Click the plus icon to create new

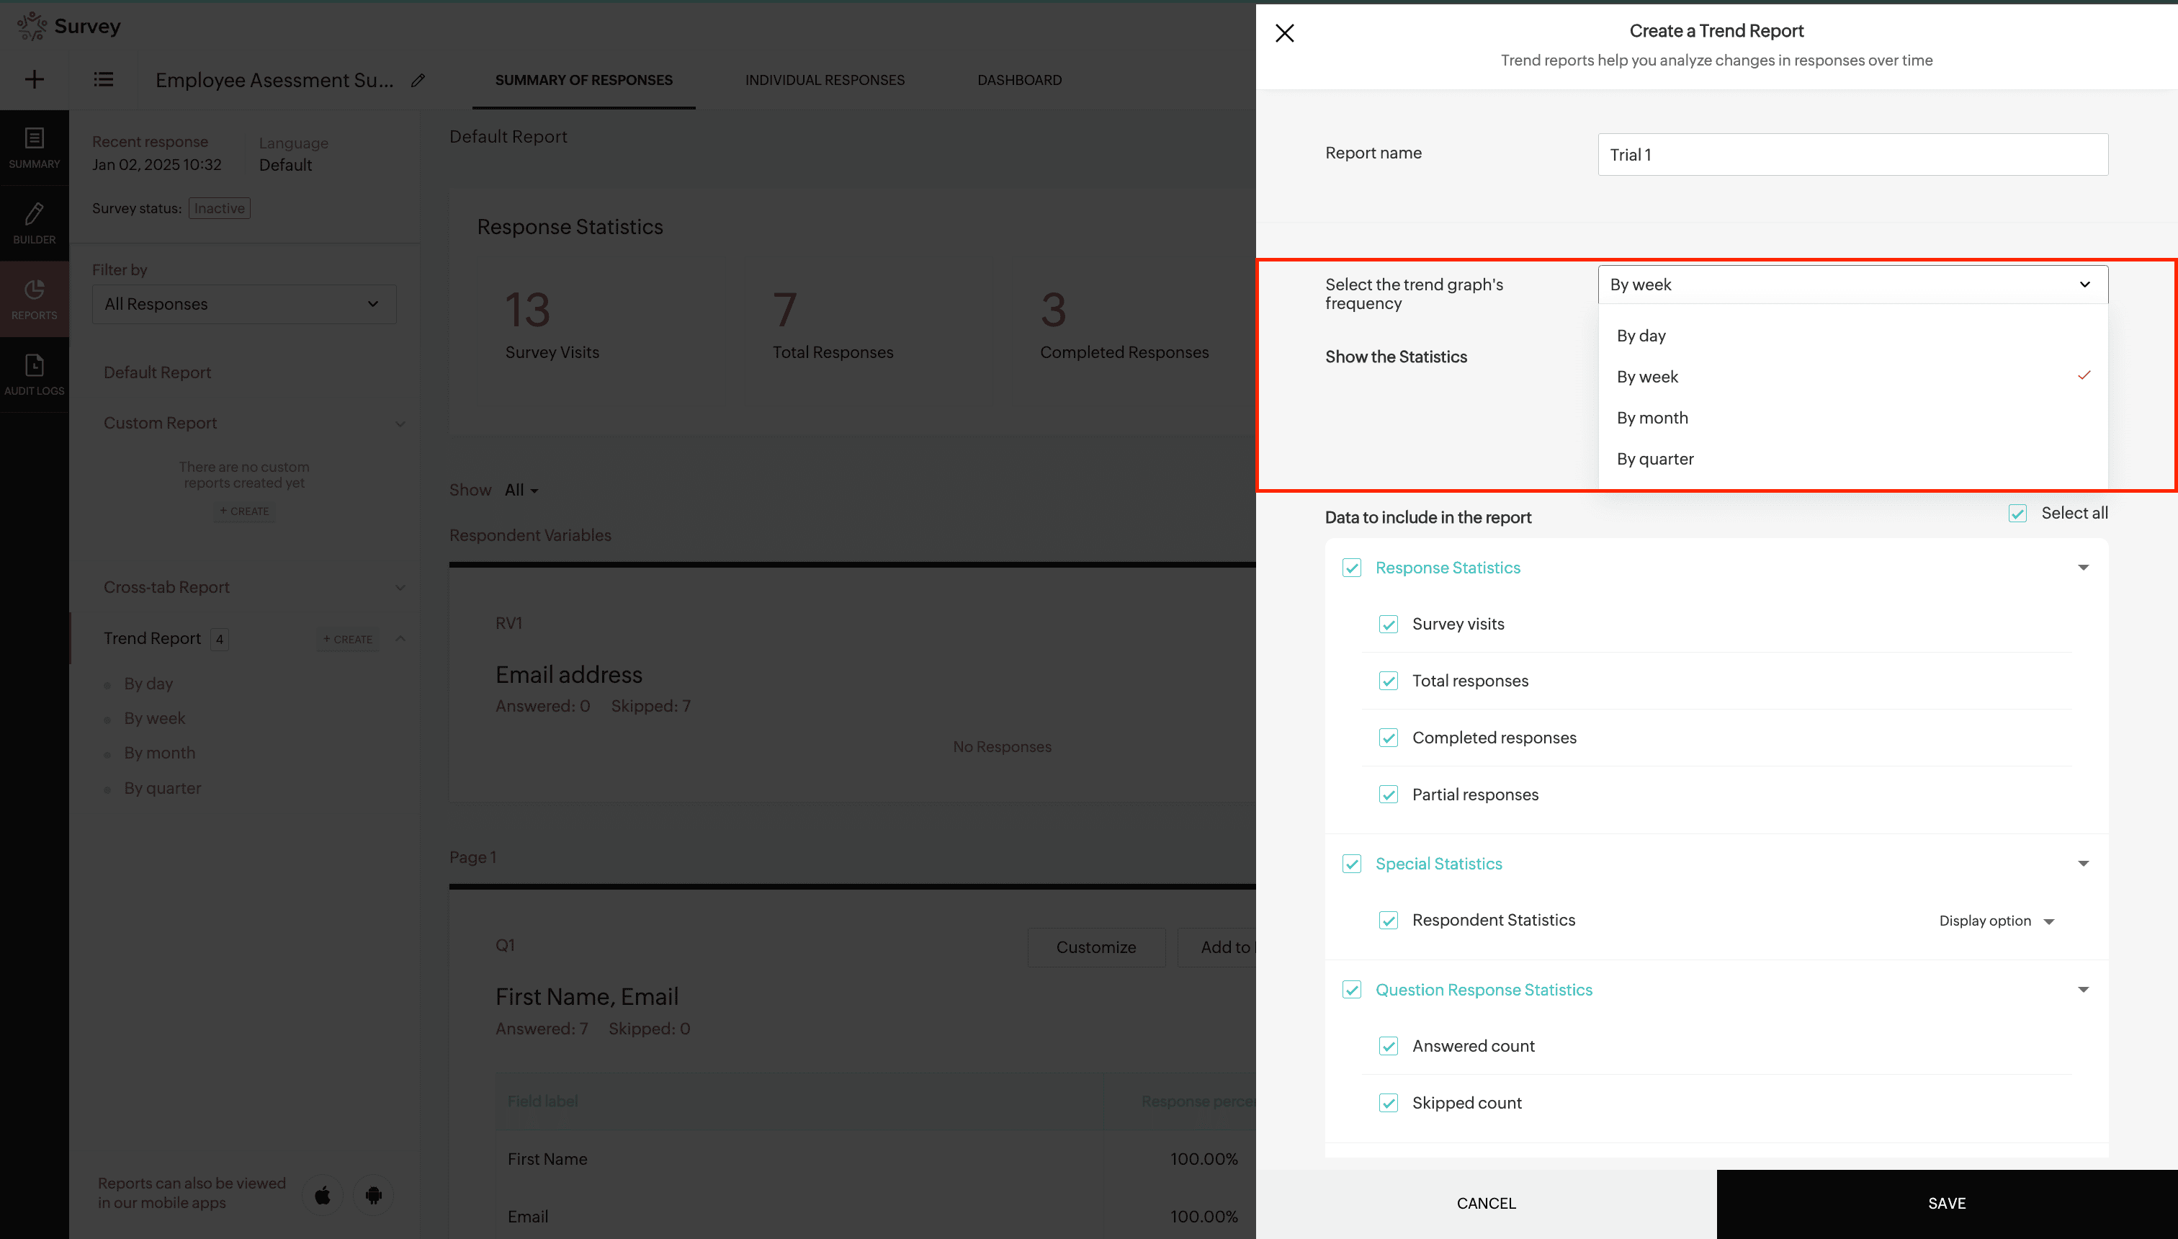point(34,79)
